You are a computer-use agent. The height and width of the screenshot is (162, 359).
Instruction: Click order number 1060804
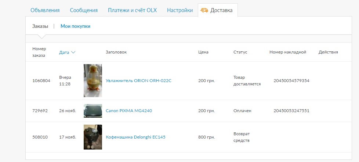tap(41, 81)
